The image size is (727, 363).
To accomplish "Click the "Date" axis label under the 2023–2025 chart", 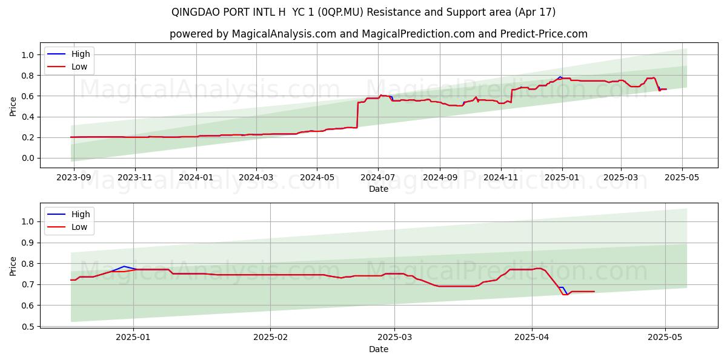I will pos(379,189).
